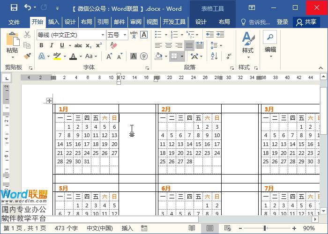328x234 pixels.
Task: Open Table Tools 布局 tab
Action: click(224, 22)
